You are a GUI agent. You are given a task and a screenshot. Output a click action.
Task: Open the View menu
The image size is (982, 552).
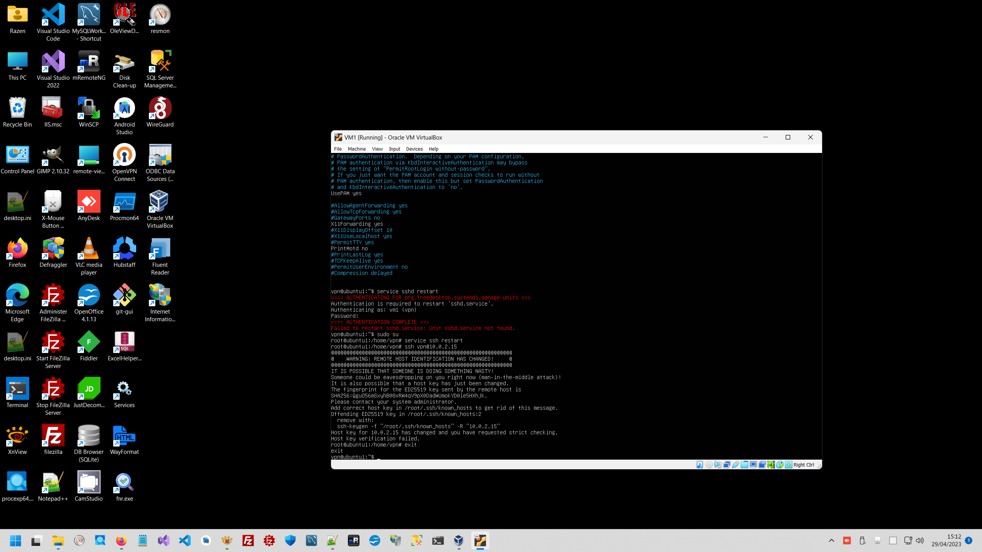point(377,149)
